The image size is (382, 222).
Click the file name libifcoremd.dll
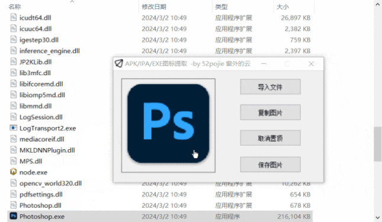click(x=41, y=84)
